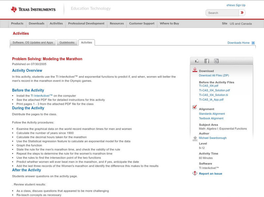The height and width of the screenshot is (197, 264).
Task: Click the Alignment checkmark icon
Action: point(194,107)
